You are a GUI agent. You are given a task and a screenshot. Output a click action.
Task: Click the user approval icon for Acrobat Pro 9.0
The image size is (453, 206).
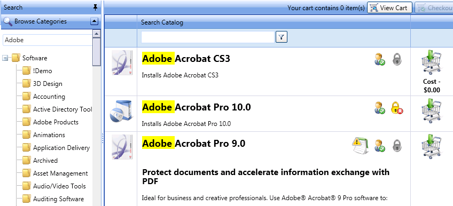coord(380,145)
